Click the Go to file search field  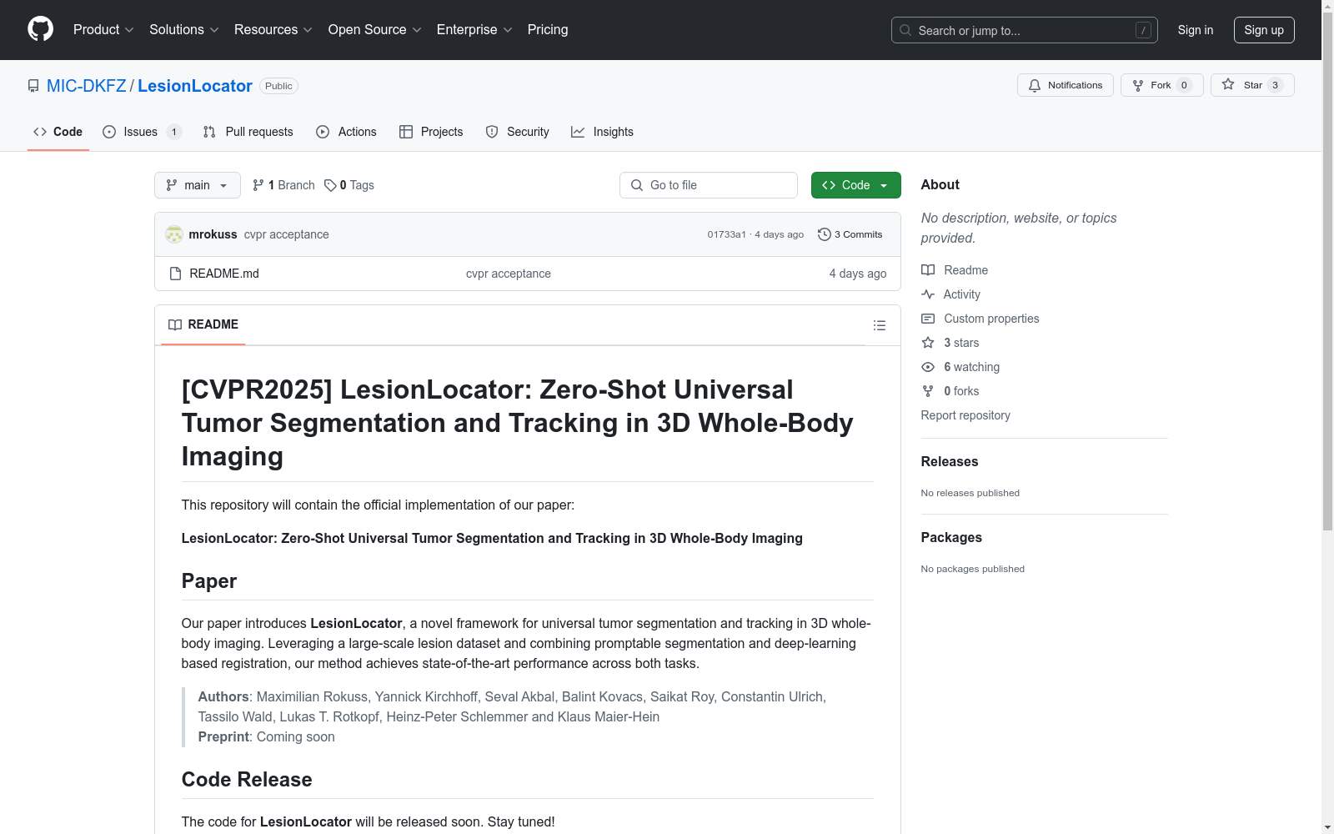[709, 185]
